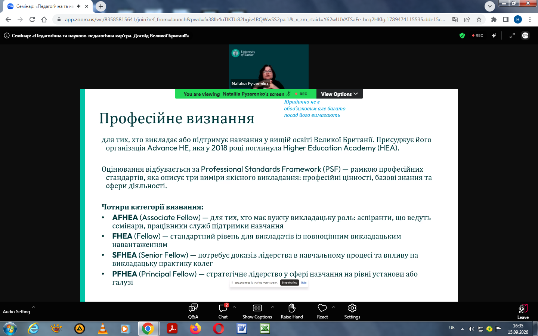The image size is (538, 336).
Task: Open Zoom meeting Settings
Action: 352,311
